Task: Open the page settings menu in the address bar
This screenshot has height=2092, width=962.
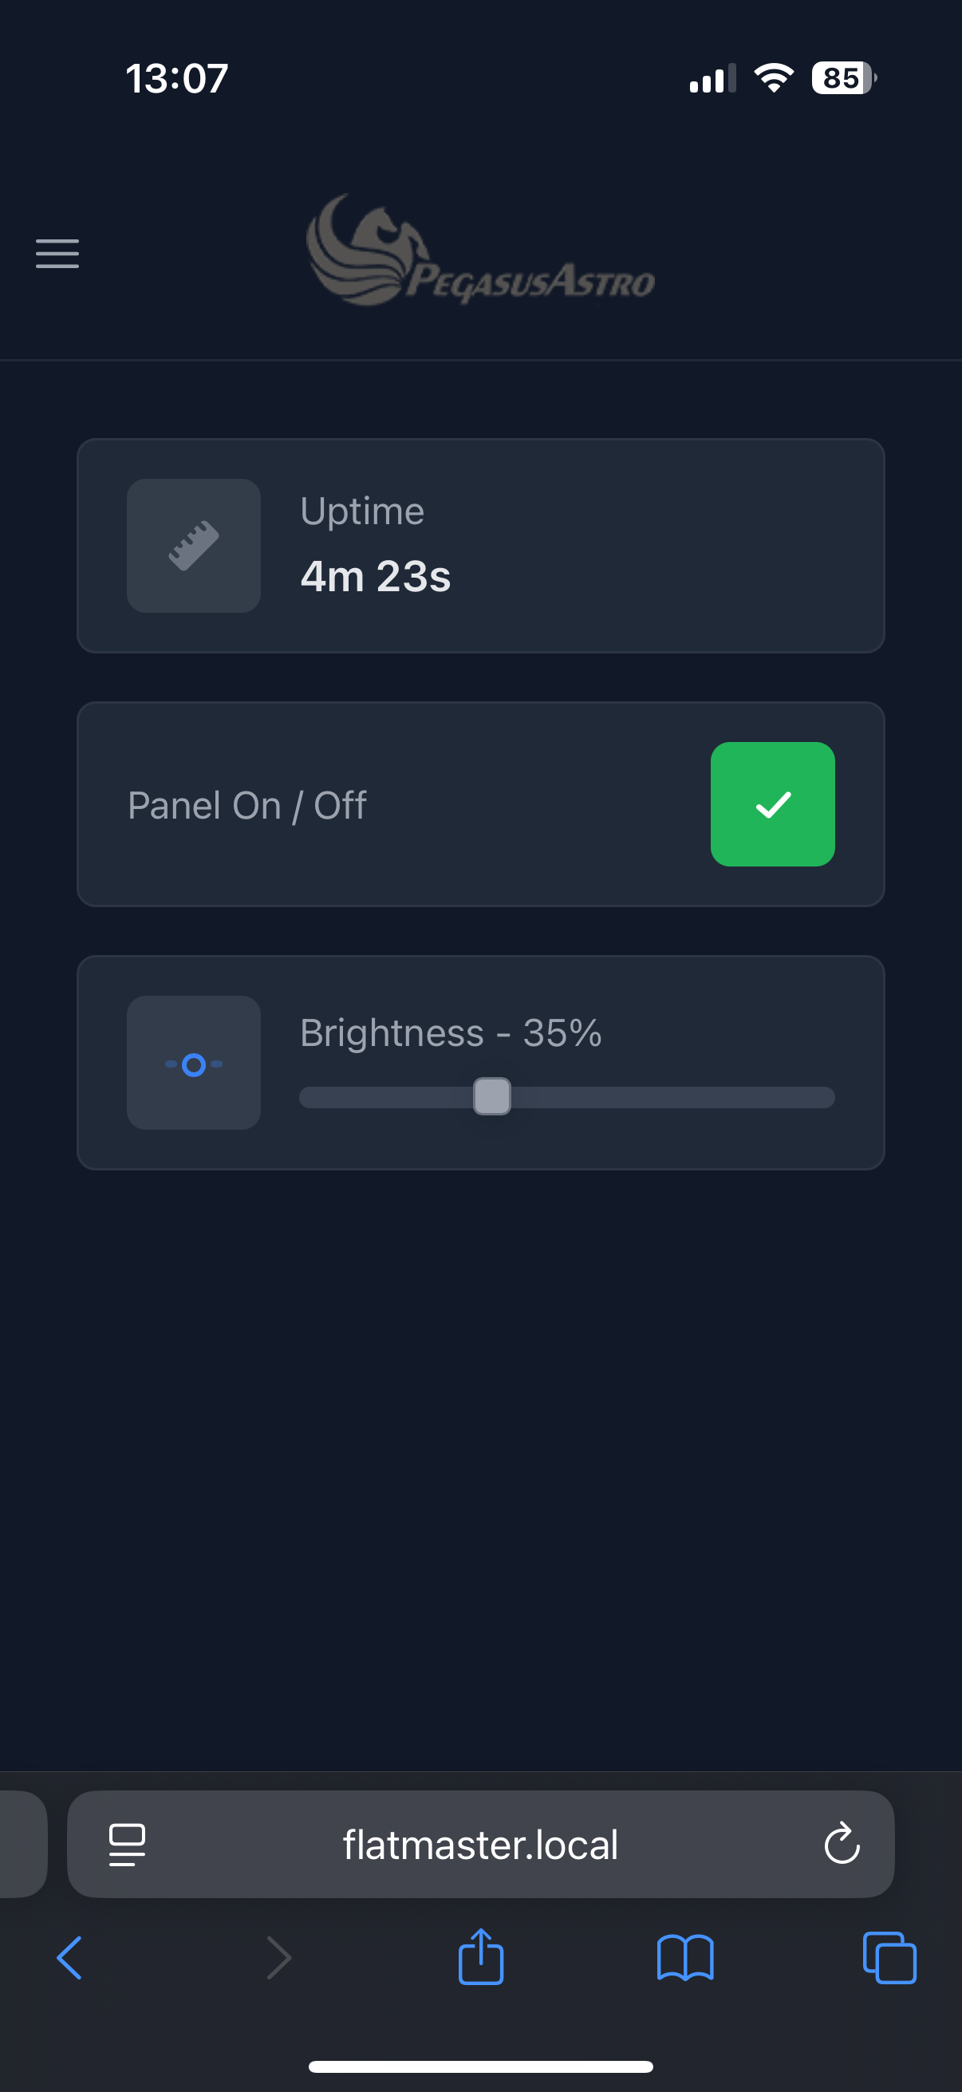Action: 128,1845
